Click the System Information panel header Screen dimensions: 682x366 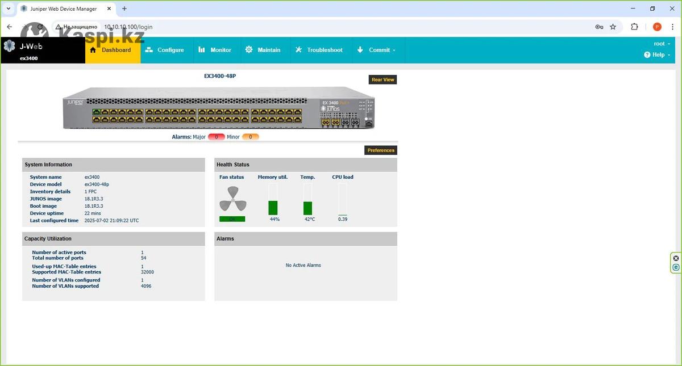(x=114, y=165)
